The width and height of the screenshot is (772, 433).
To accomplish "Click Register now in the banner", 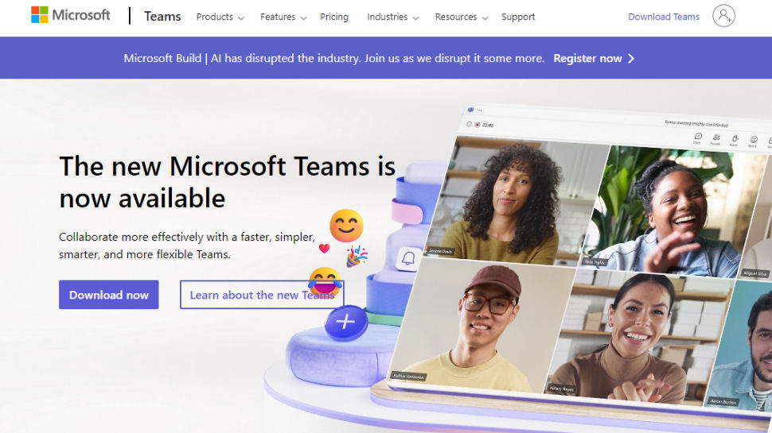I will pos(587,59).
